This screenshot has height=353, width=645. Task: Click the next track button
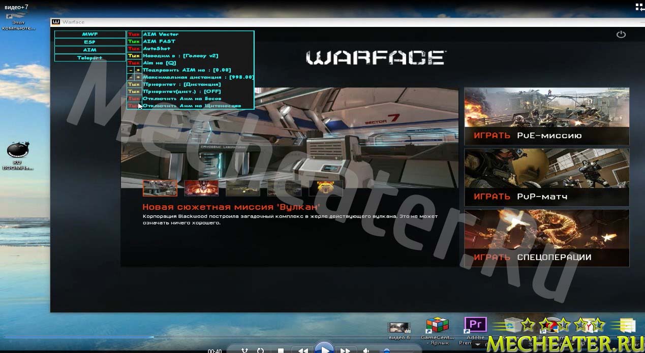tap(345, 350)
